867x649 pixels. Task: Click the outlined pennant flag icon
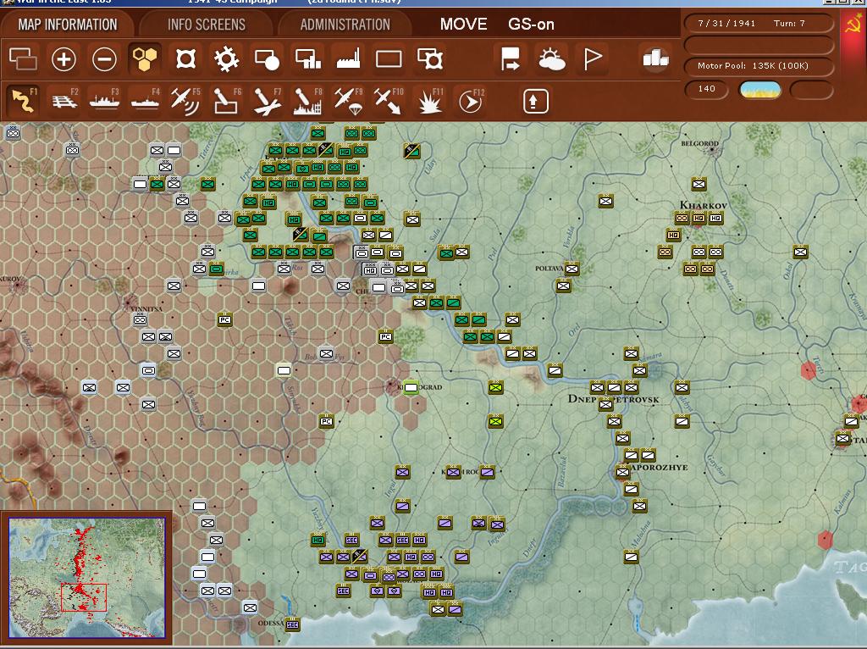coord(592,58)
